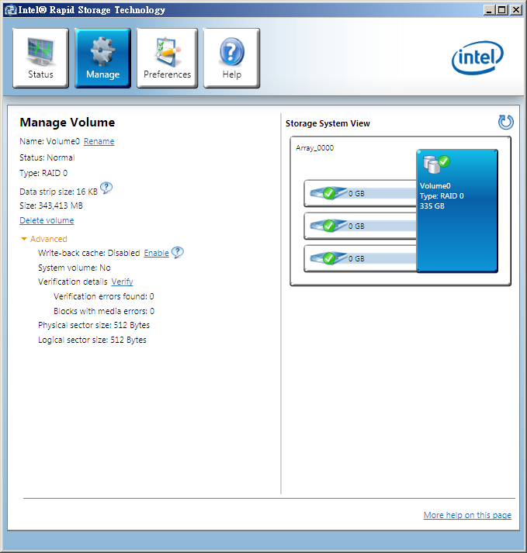
Task: Click Blocks with media errors: 0
Action: (104, 312)
